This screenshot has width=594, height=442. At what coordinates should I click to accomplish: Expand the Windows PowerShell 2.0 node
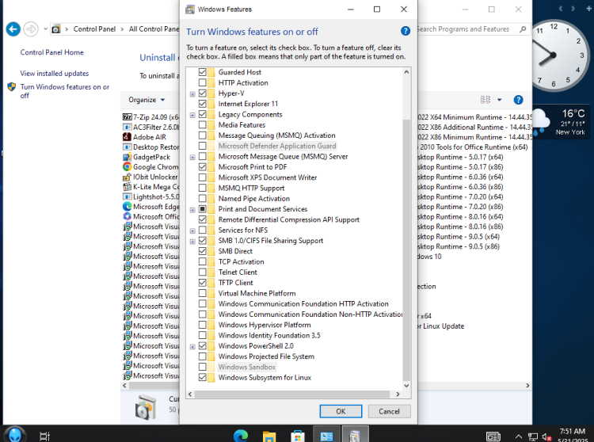pos(192,347)
